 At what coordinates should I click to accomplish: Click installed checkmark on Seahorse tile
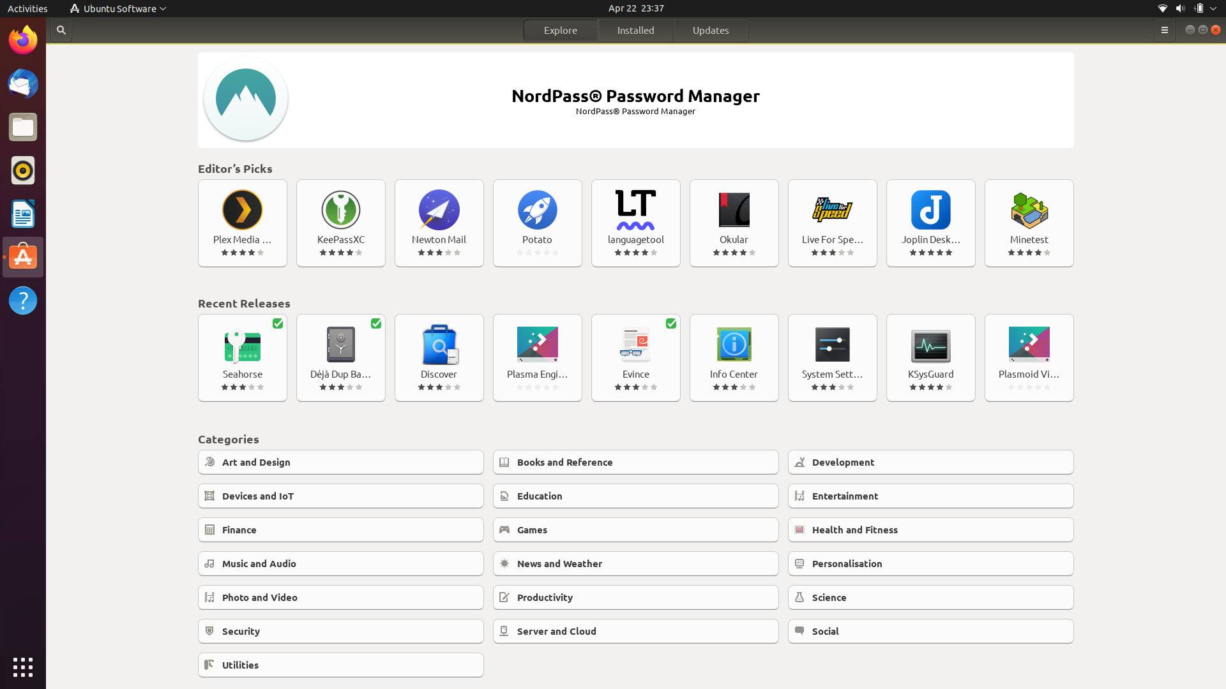pos(278,323)
